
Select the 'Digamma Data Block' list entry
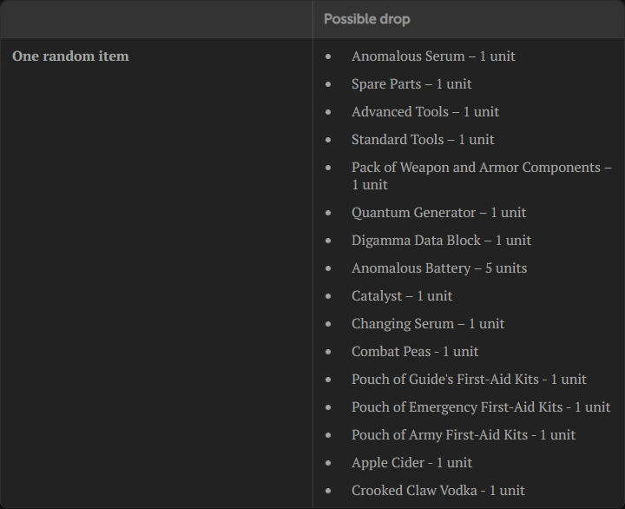click(x=440, y=241)
